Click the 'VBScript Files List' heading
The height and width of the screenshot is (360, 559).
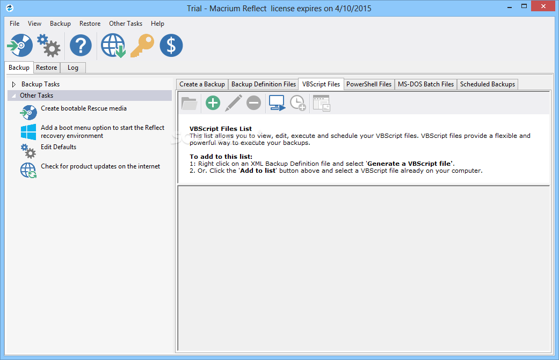click(221, 129)
